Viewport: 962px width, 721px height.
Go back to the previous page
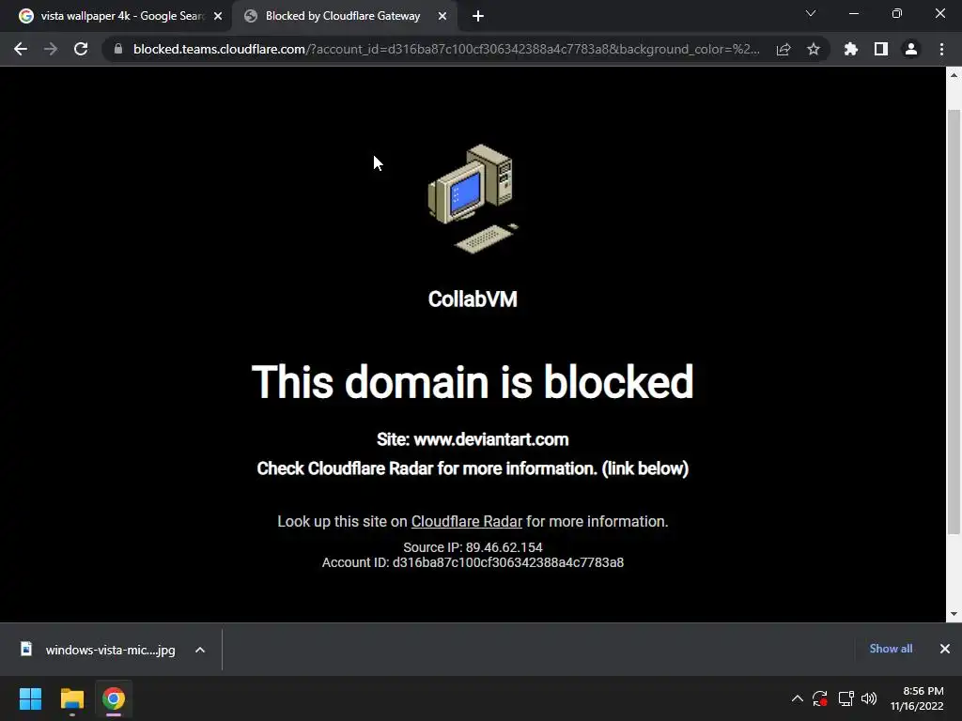21,49
